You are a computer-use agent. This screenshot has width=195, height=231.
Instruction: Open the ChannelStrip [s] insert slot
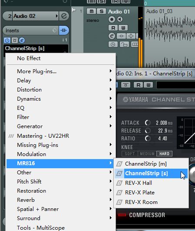36,48
